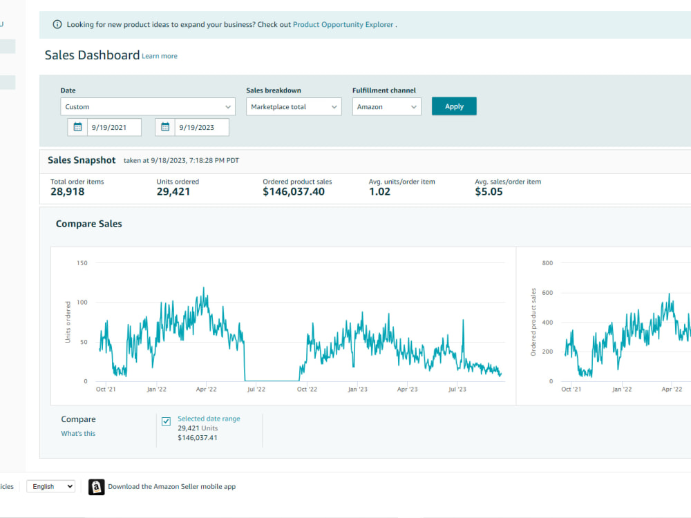This screenshot has width=691, height=518.
Task: Click Download the Amazon Seller mobile app
Action: [172, 487]
